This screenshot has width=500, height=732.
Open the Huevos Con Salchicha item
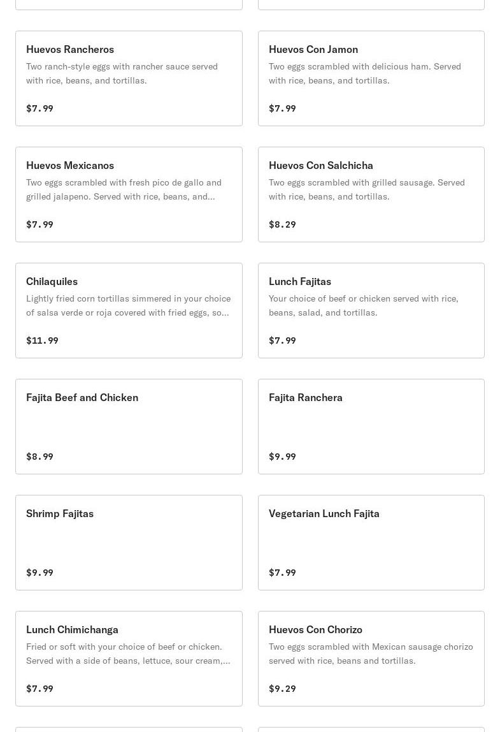[321, 165]
